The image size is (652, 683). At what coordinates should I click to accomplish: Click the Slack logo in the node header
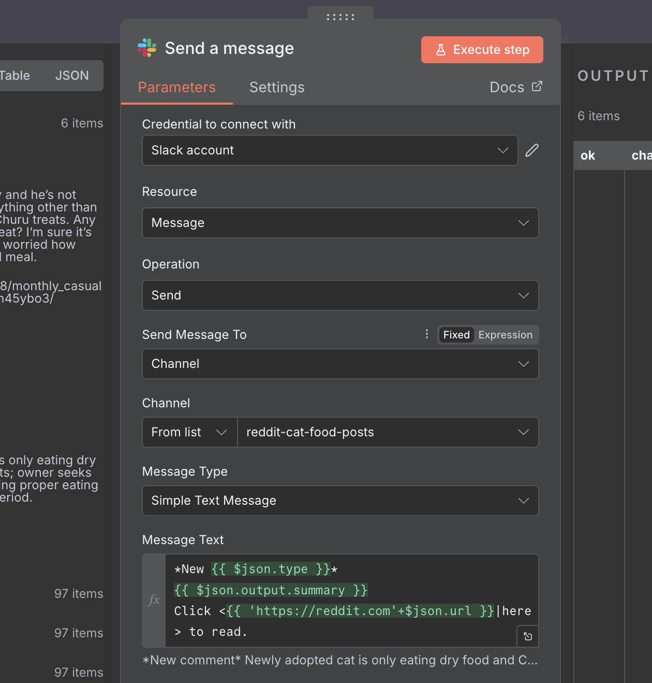tap(147, 48)
